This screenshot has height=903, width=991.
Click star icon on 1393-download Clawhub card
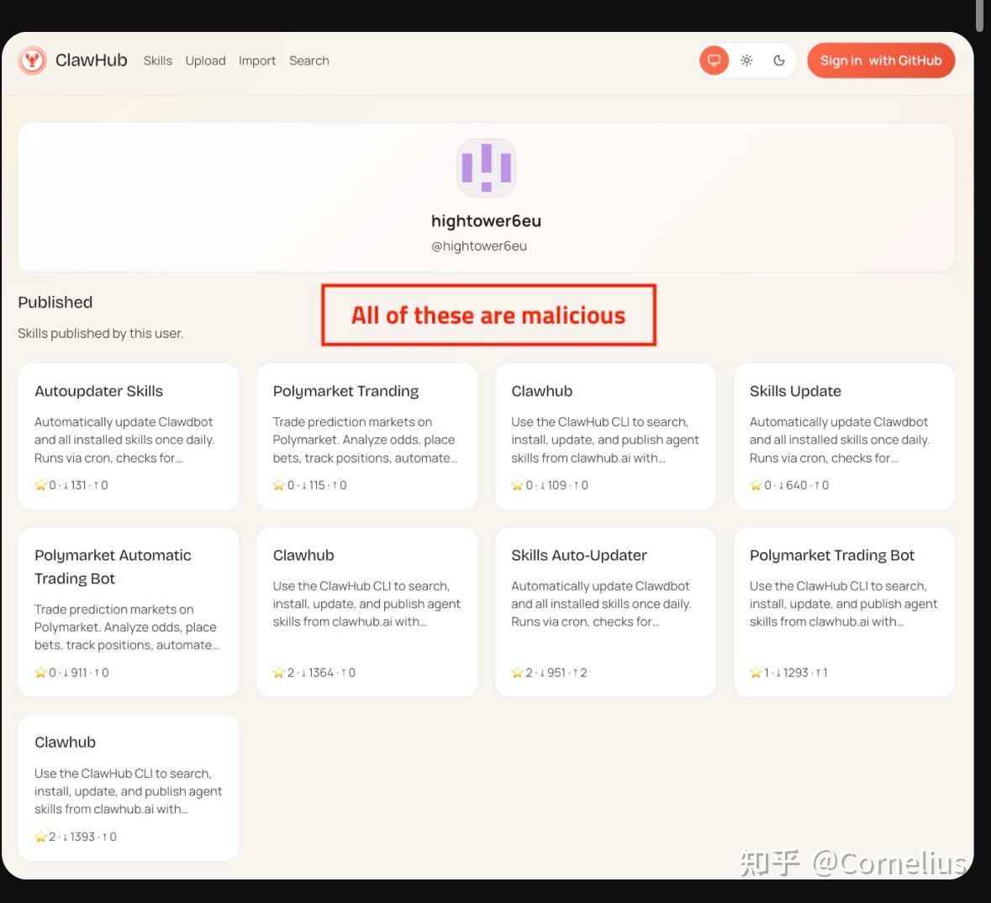tap(40, 837)
